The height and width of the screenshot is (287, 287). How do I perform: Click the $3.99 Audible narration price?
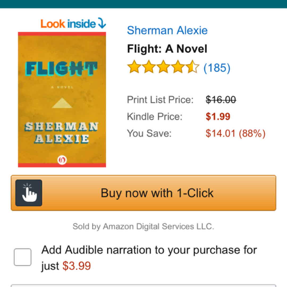pyautogui.click(x=77, y=266)
